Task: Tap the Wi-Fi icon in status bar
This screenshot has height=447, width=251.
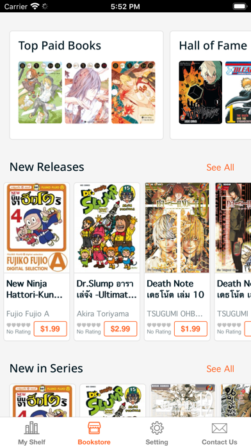Action: pos(35,6)
